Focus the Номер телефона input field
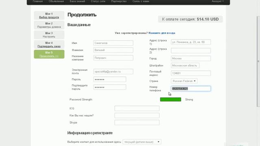This screenshot has height=146, width=260. (x=191, y=88)
